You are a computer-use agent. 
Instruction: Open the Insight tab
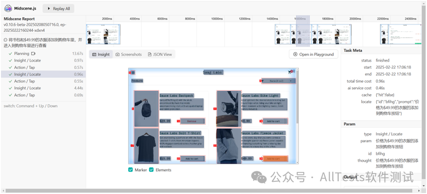click(x=101, y=54)
